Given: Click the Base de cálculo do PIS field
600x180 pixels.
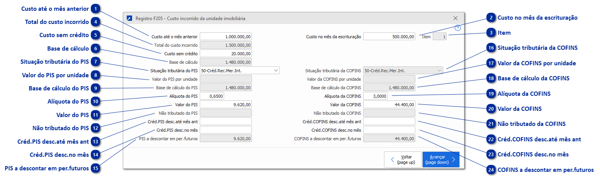Looking at the screenshot, I should (226, 87).
